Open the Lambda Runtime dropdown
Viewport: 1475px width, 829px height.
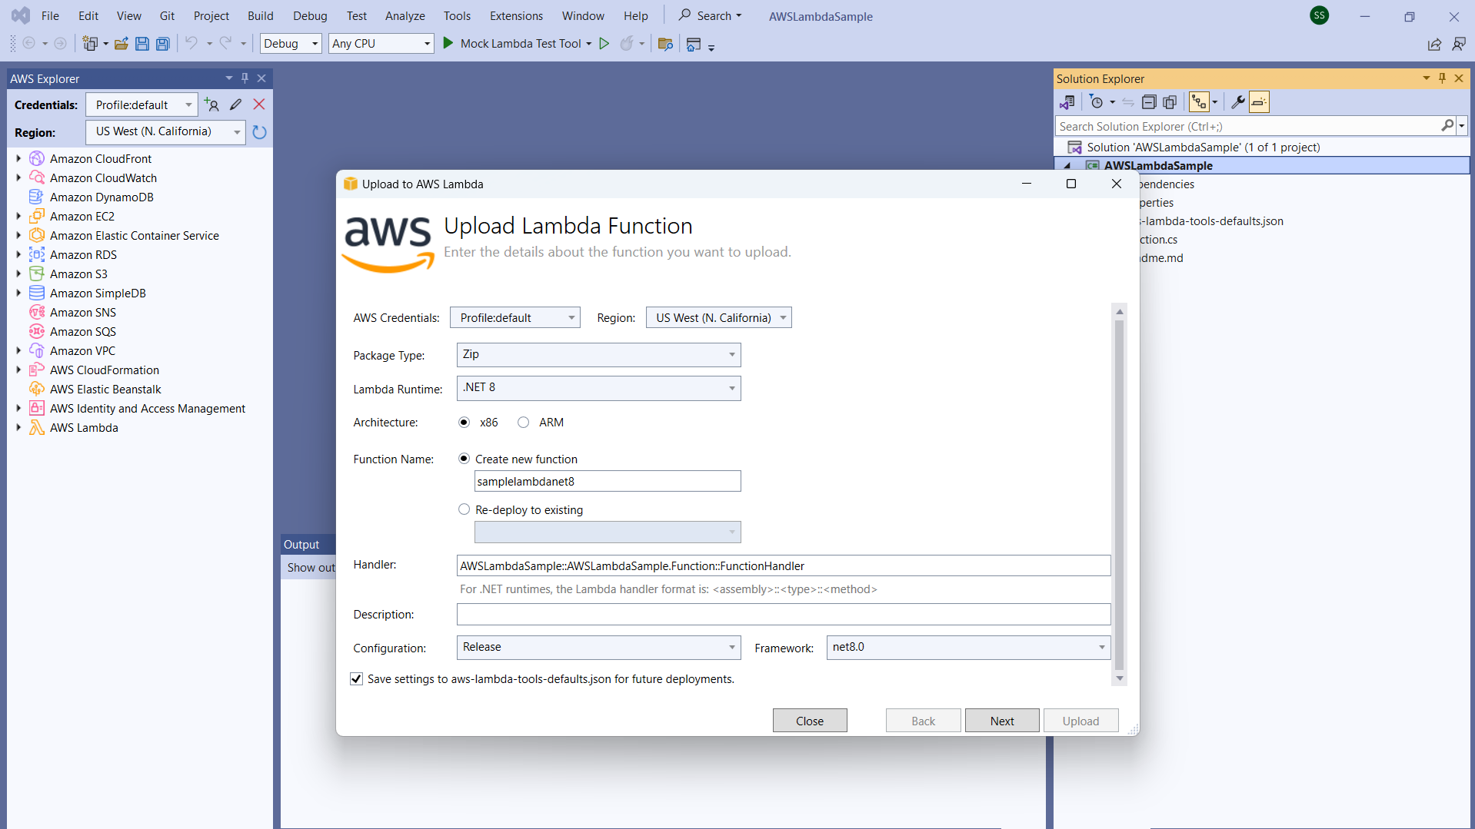tap(731, 388)
